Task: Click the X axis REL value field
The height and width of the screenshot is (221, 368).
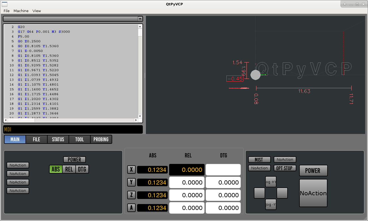Action: point(187,170)
